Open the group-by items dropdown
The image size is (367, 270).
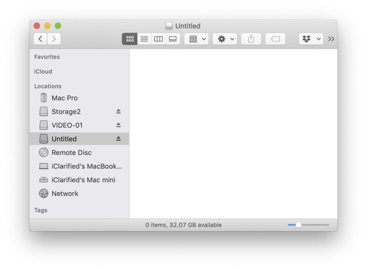point(197,39)
